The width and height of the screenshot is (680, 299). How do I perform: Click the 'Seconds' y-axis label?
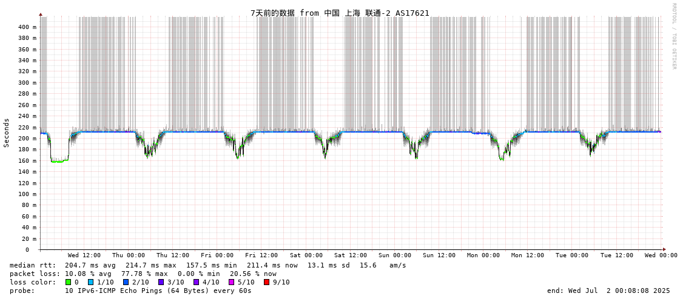7,133
